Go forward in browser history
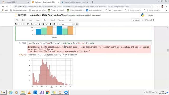169x95 pixels. tap(7, 6)
